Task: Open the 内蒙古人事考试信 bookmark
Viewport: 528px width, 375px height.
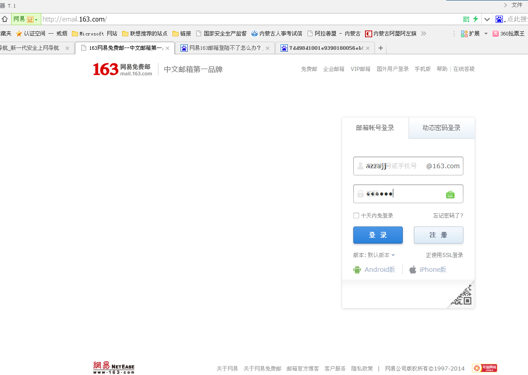Action: [x=277, y=34]
